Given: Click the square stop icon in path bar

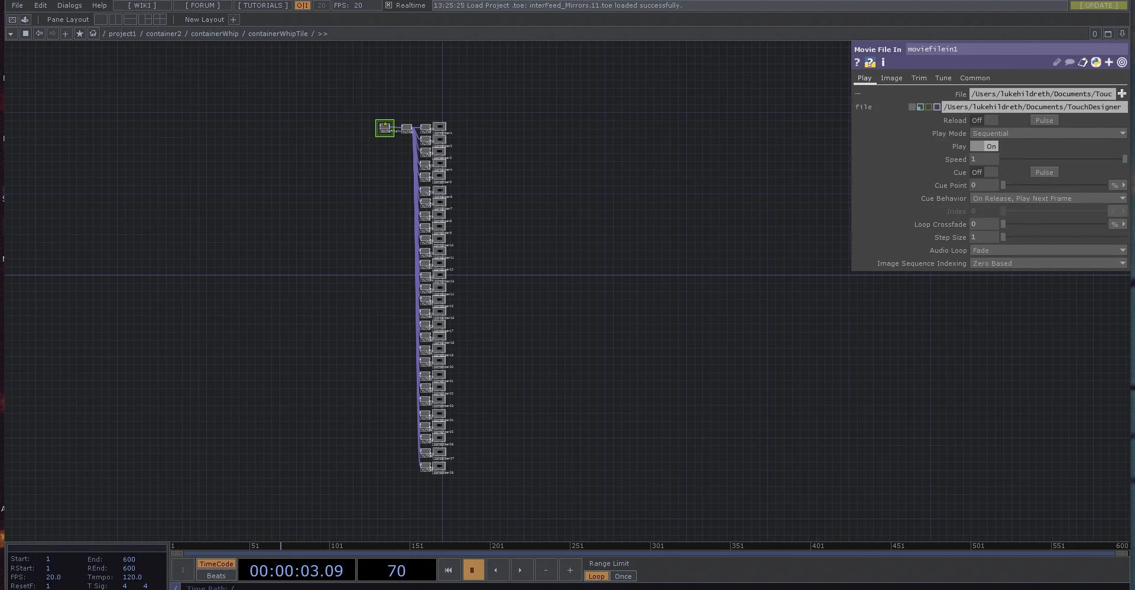Looking at the screenshot, I should click(x=25, y=34).
